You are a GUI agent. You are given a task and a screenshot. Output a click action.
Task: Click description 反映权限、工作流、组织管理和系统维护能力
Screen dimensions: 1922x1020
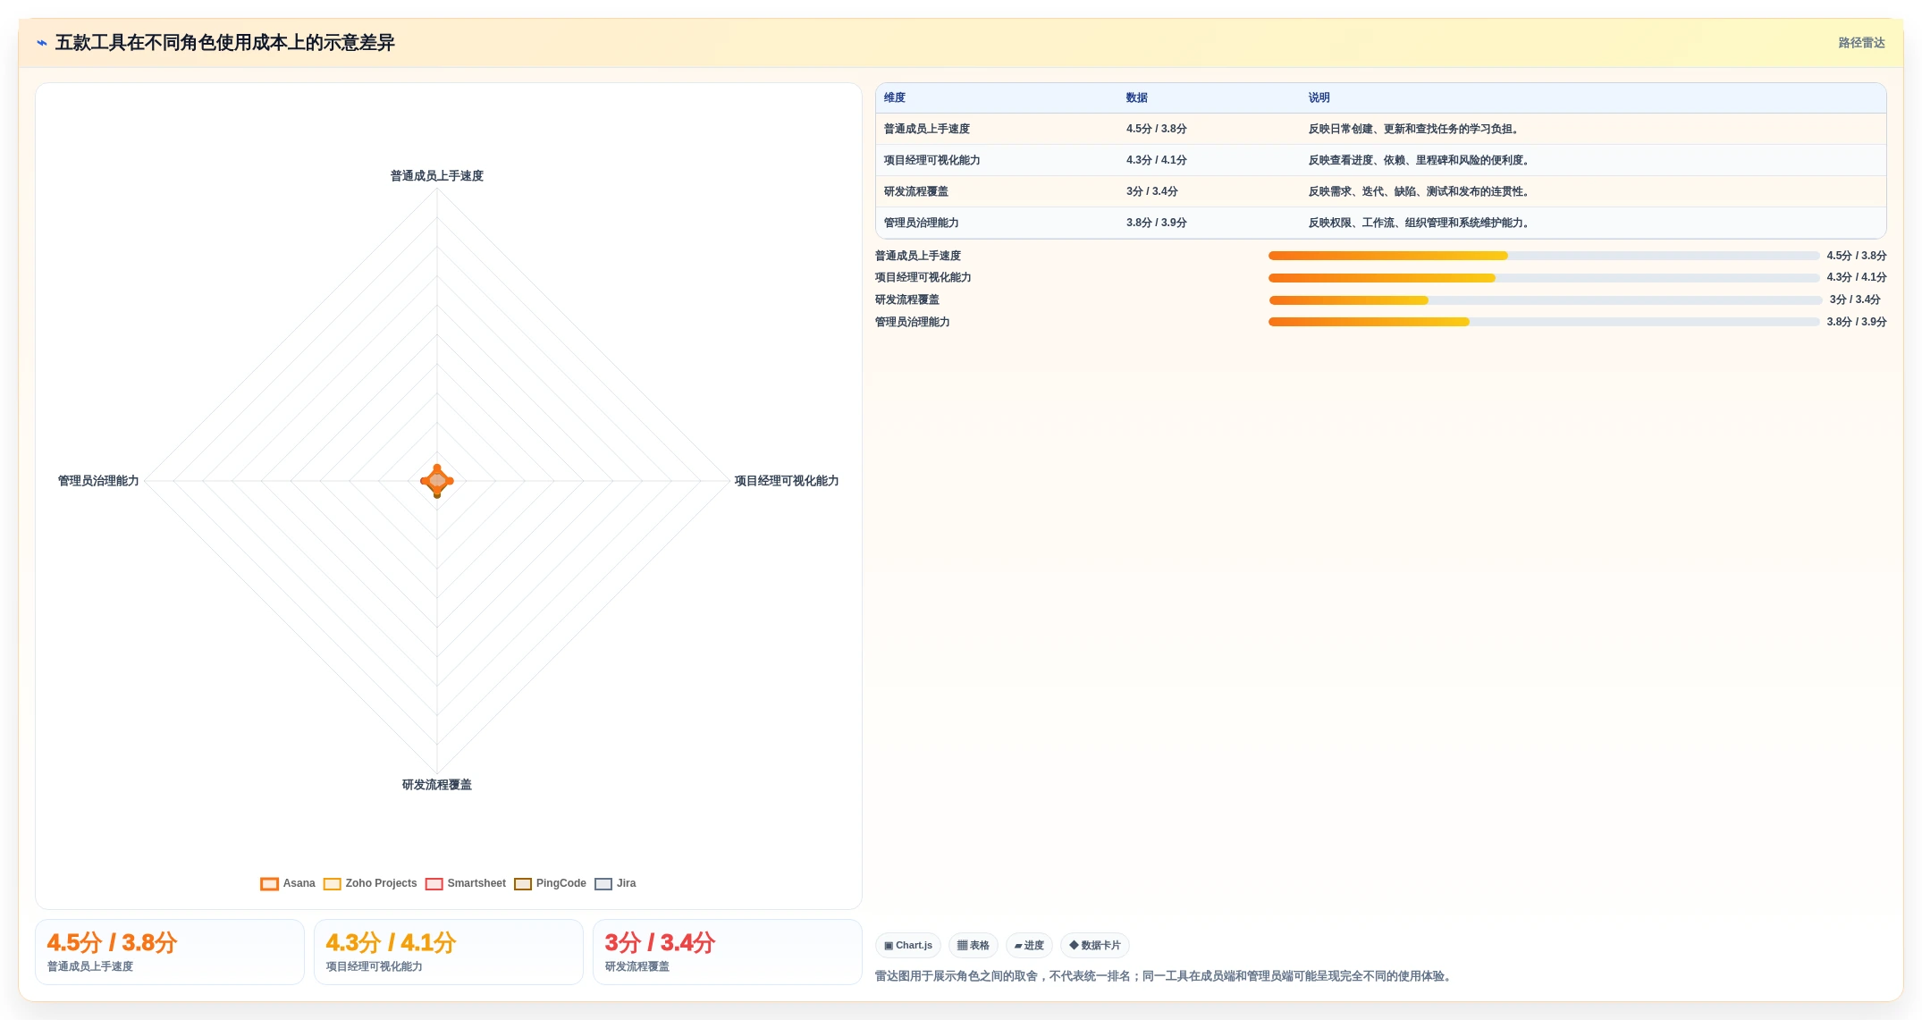1420,223
